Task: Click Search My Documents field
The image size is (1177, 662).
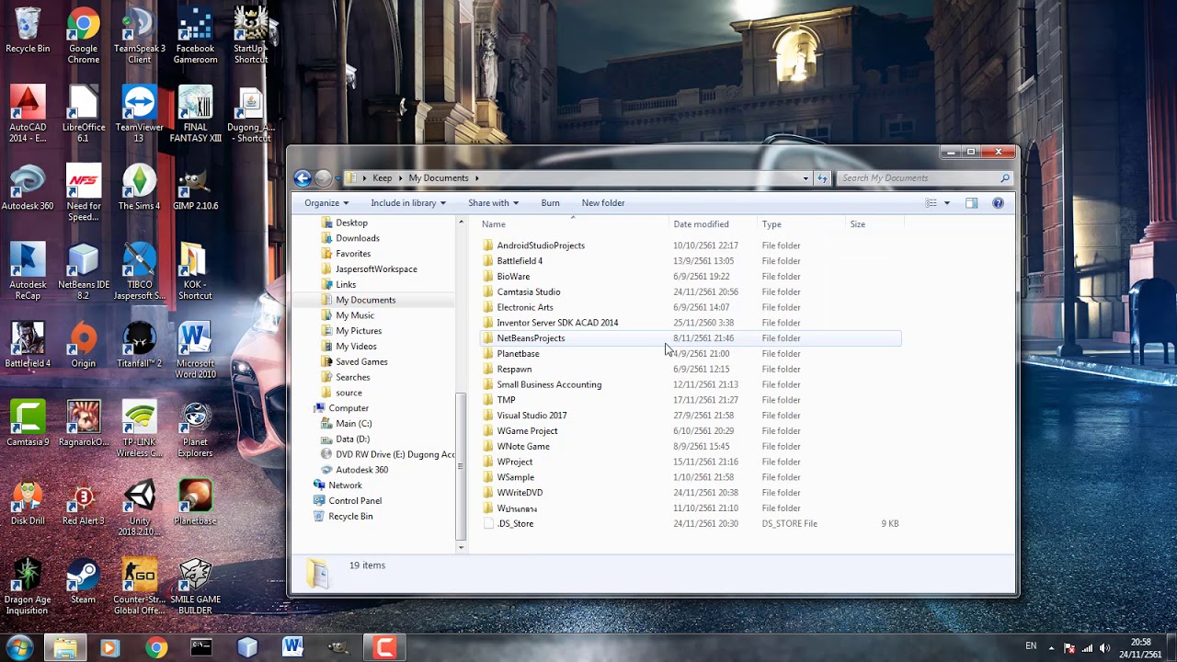Action: pyautogui.click(x=925, y=178)
